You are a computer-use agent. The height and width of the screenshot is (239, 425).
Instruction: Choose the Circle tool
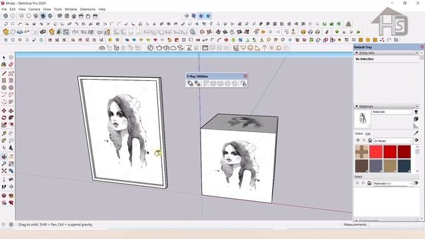tap(4, 88)
